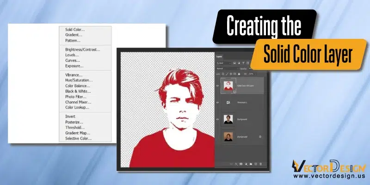Filter layers by type layer icon
This screenshot has height=185, width=370.
[243, 63]
